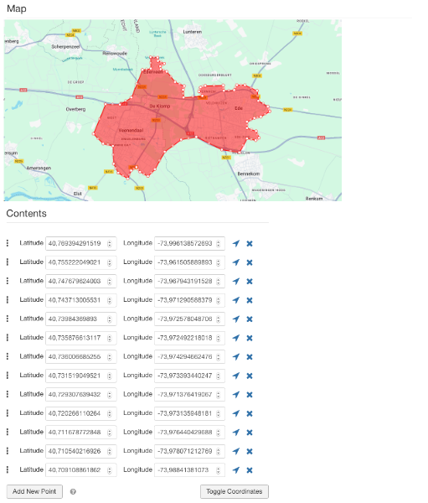The height and width of the screenshot is (503, 428).
Task: Delete the point with latitude 40,711678772848
Action: [250, 433]
